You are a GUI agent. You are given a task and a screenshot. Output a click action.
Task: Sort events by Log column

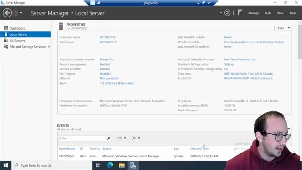(176, 149)
